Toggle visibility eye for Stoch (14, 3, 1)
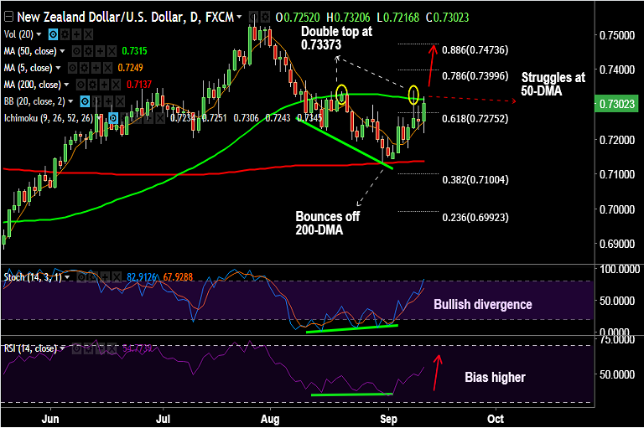 (x=81, y=277)
